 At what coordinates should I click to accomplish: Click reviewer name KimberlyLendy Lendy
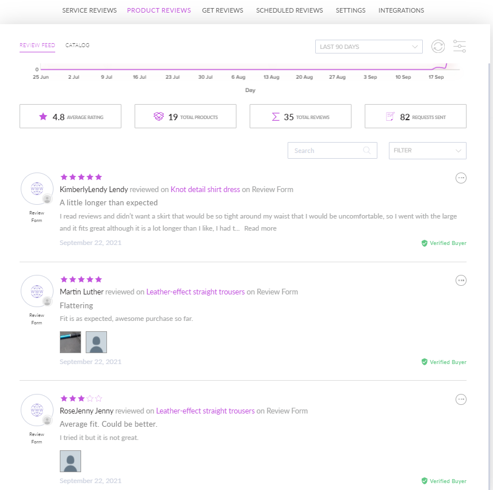tap(94, 190)
